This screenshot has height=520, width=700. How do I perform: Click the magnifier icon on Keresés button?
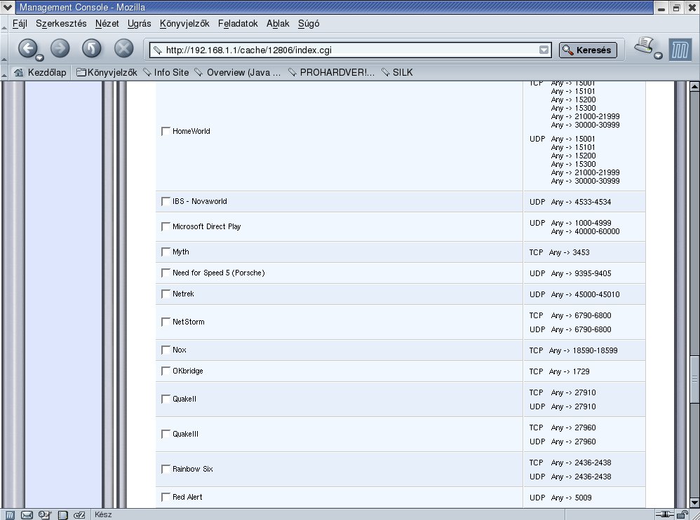568,50
